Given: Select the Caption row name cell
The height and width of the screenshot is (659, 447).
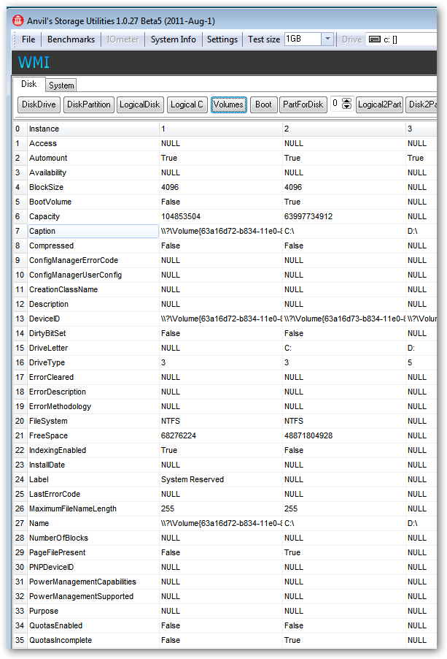Looking at the screenshot, I should tap(93, 231).
